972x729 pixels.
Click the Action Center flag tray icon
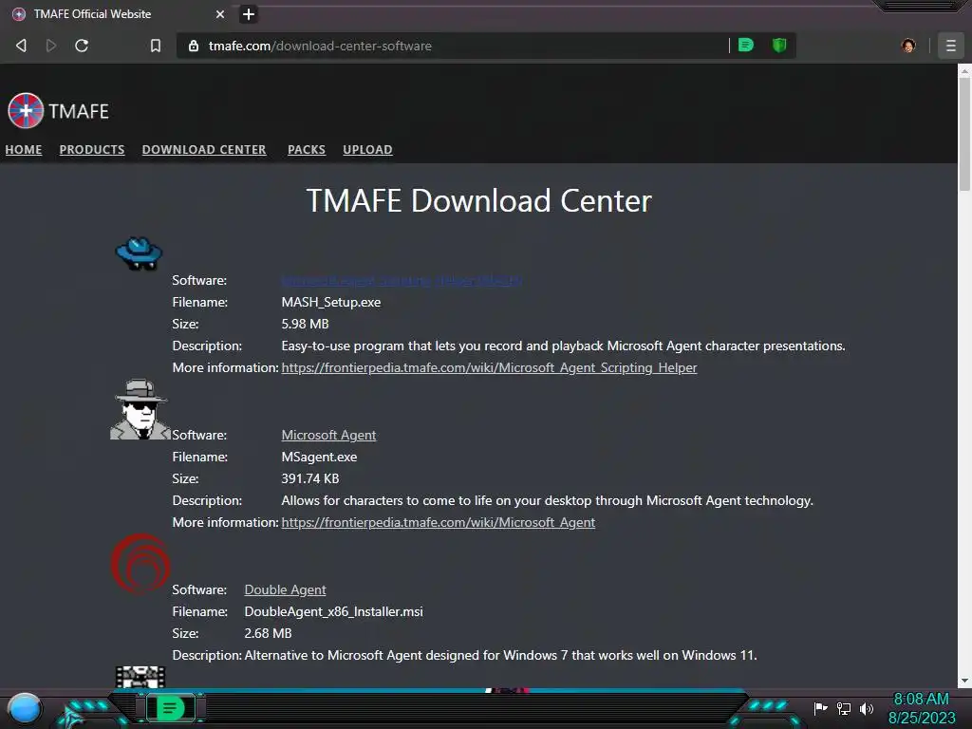(x=821, y=708)
